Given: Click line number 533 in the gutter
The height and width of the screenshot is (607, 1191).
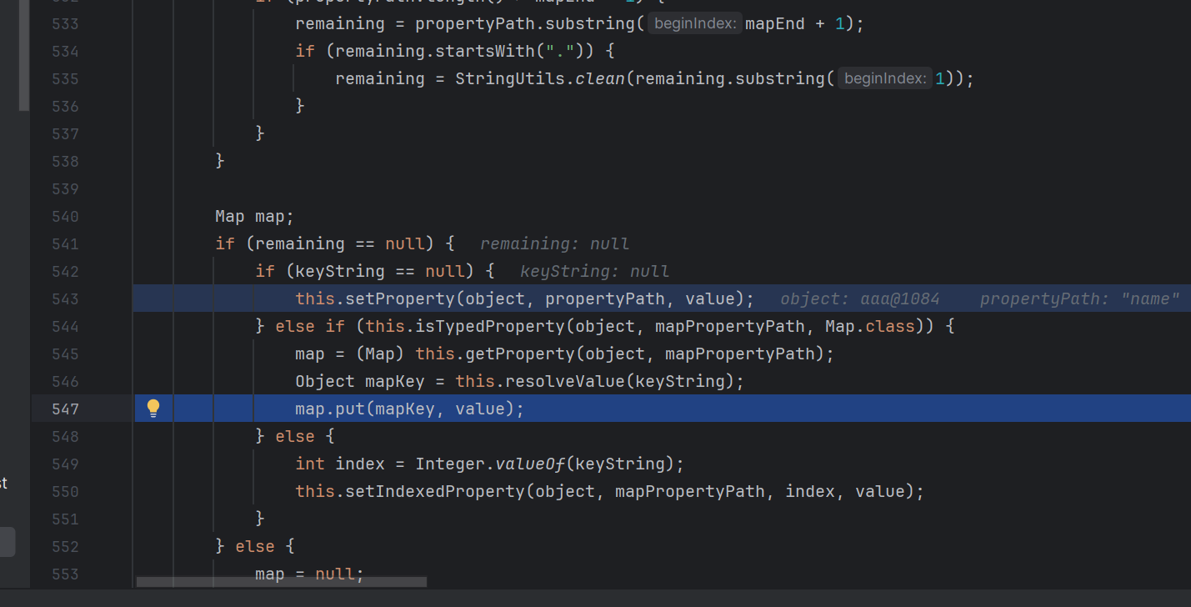Looking at the screenshot, I should pos(65,23).
